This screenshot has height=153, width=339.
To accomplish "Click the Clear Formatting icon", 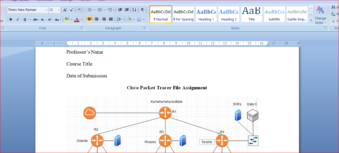I will tap(80, 10).
